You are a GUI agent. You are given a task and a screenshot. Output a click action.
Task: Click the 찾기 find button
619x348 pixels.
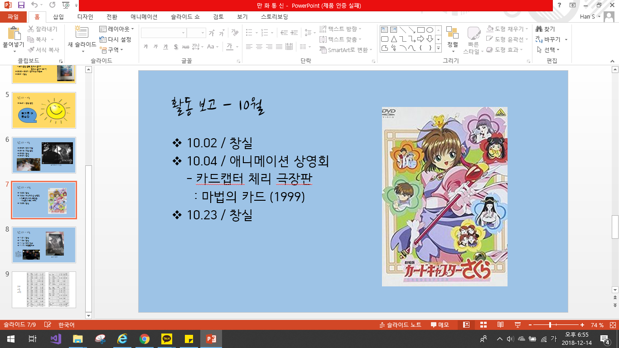(545, 29)
